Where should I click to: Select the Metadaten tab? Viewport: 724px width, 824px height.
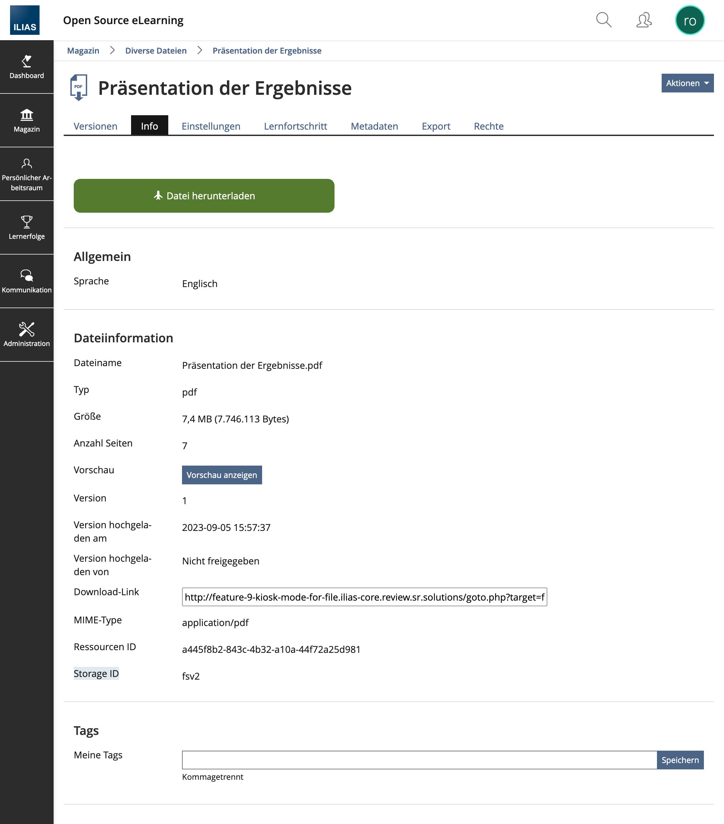point(374,126)
